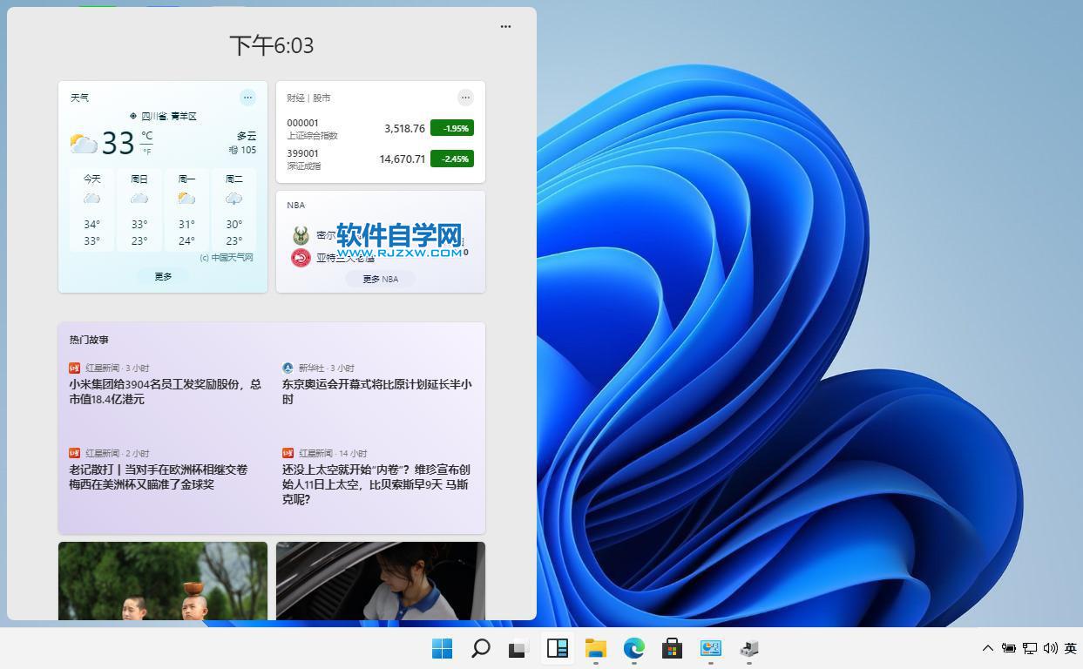Click 更多 button in weather widget
Image resolution: width=1083 pixels, height=669 pixels.
pyautogui.click(x=163, y=276)
